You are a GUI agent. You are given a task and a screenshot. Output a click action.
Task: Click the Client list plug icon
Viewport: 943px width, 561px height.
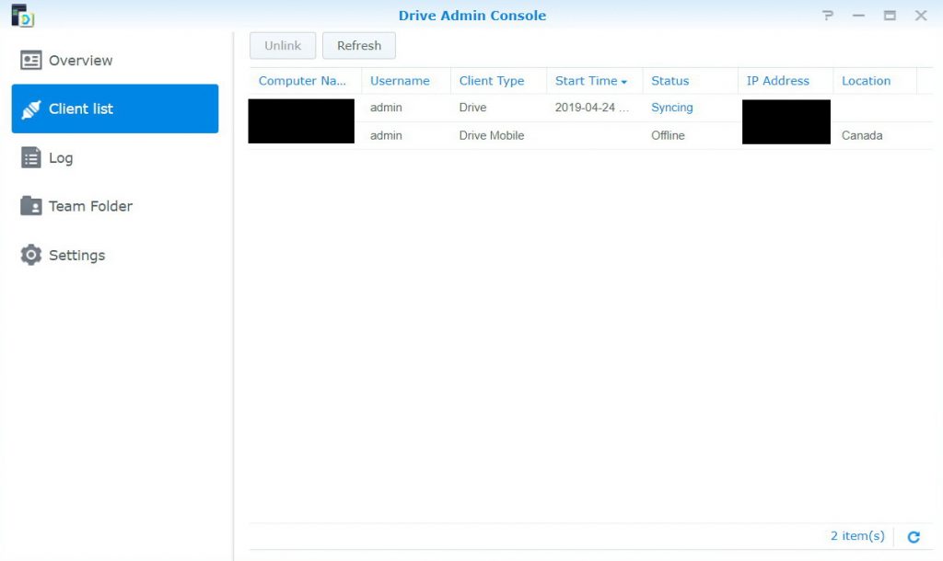(x=31, y=109)
